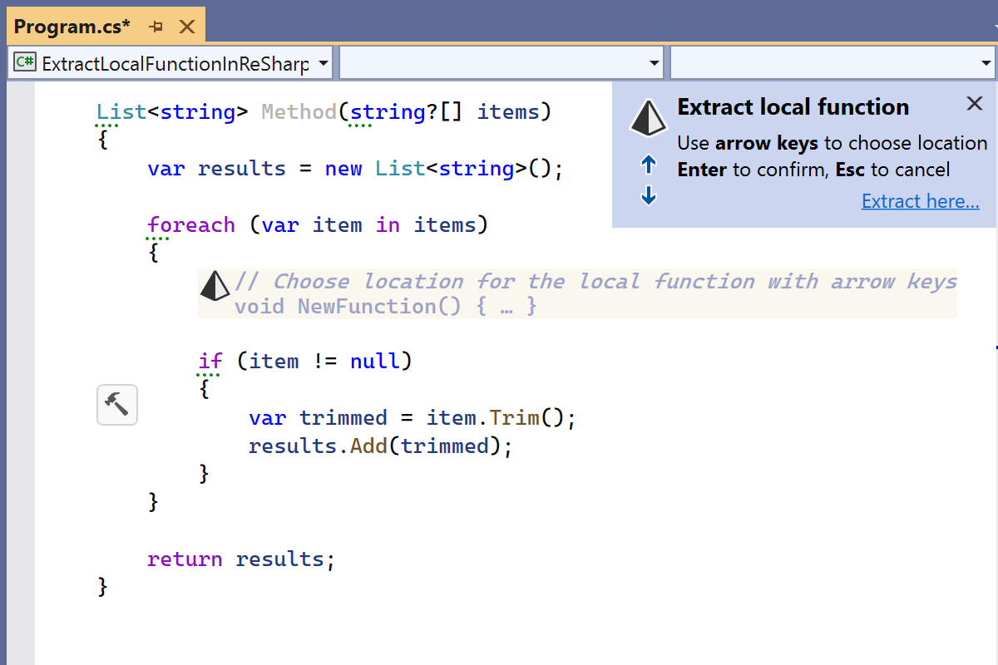Close the Program.cs tab
This screenshot has width=998, height=665.
187,27
